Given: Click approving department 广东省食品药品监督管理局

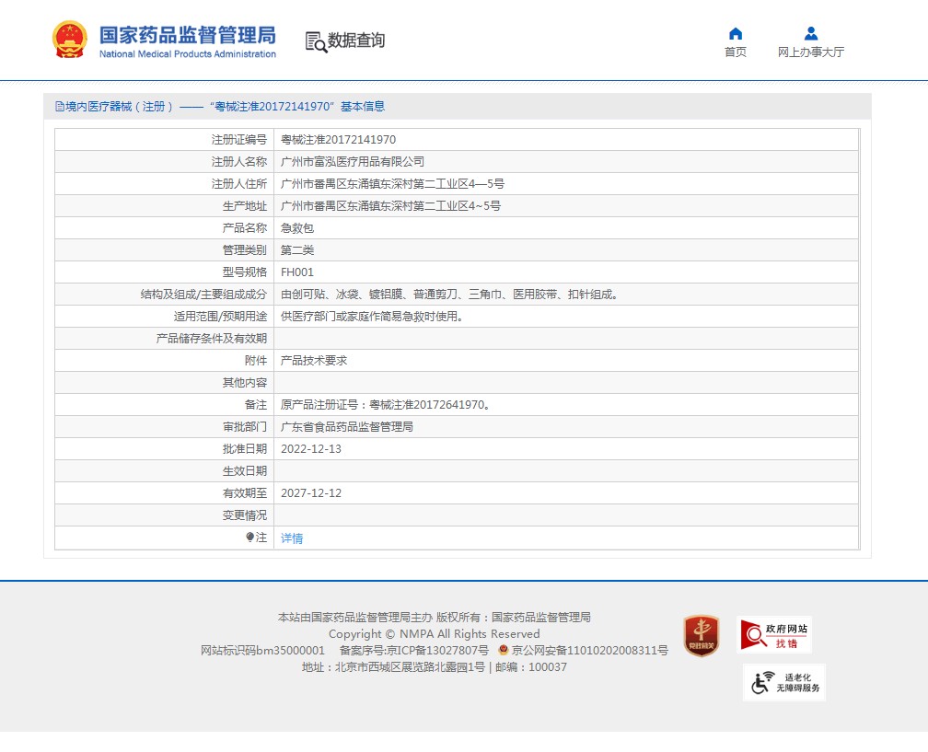Looking at the screenshot, I should (347, 426).
